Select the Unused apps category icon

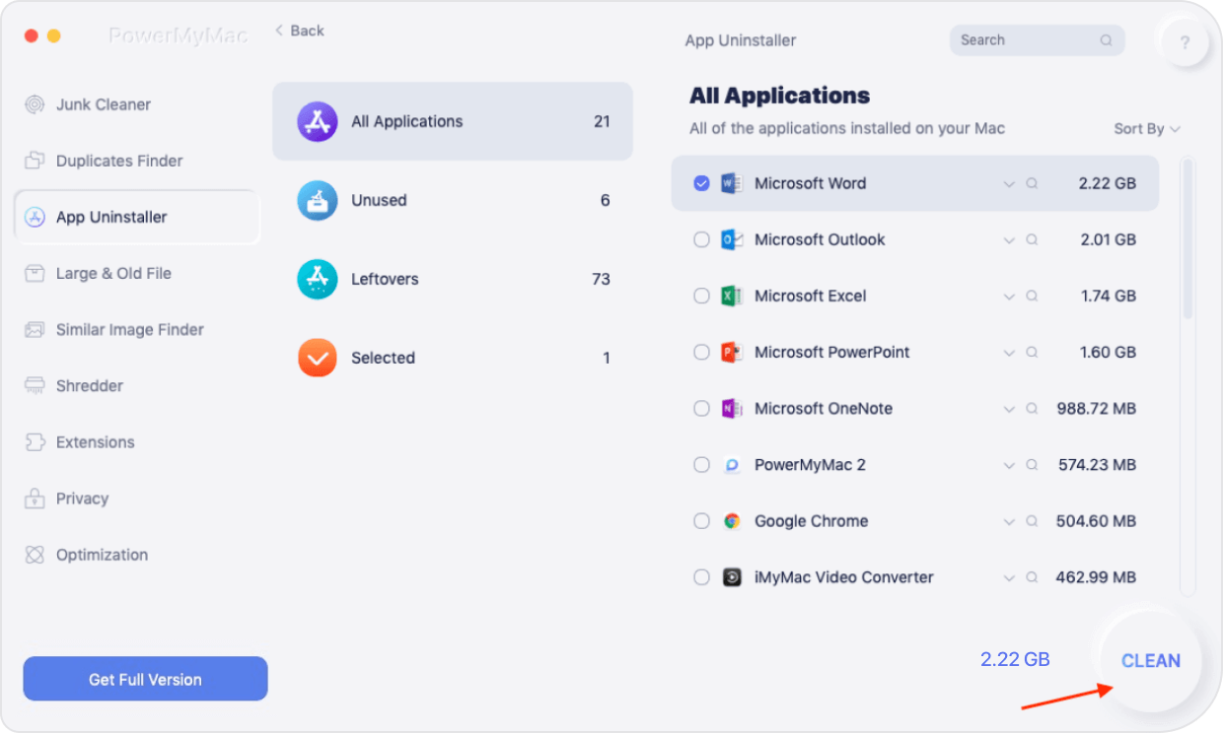coord(317,201)
